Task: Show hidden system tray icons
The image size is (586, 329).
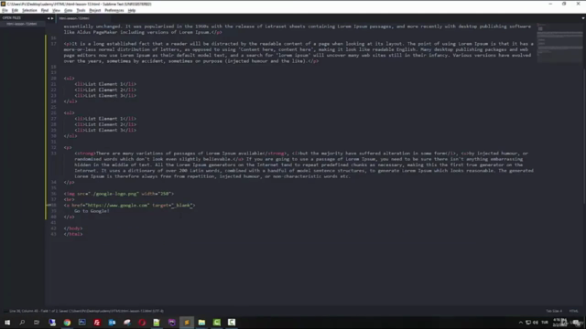Action: click(x=521, y=323)
